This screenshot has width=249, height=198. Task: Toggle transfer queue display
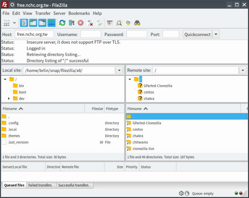pos(51,23)
